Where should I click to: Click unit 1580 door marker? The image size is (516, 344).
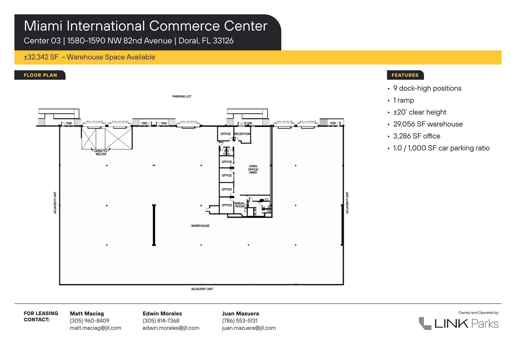tap(69, 123)
